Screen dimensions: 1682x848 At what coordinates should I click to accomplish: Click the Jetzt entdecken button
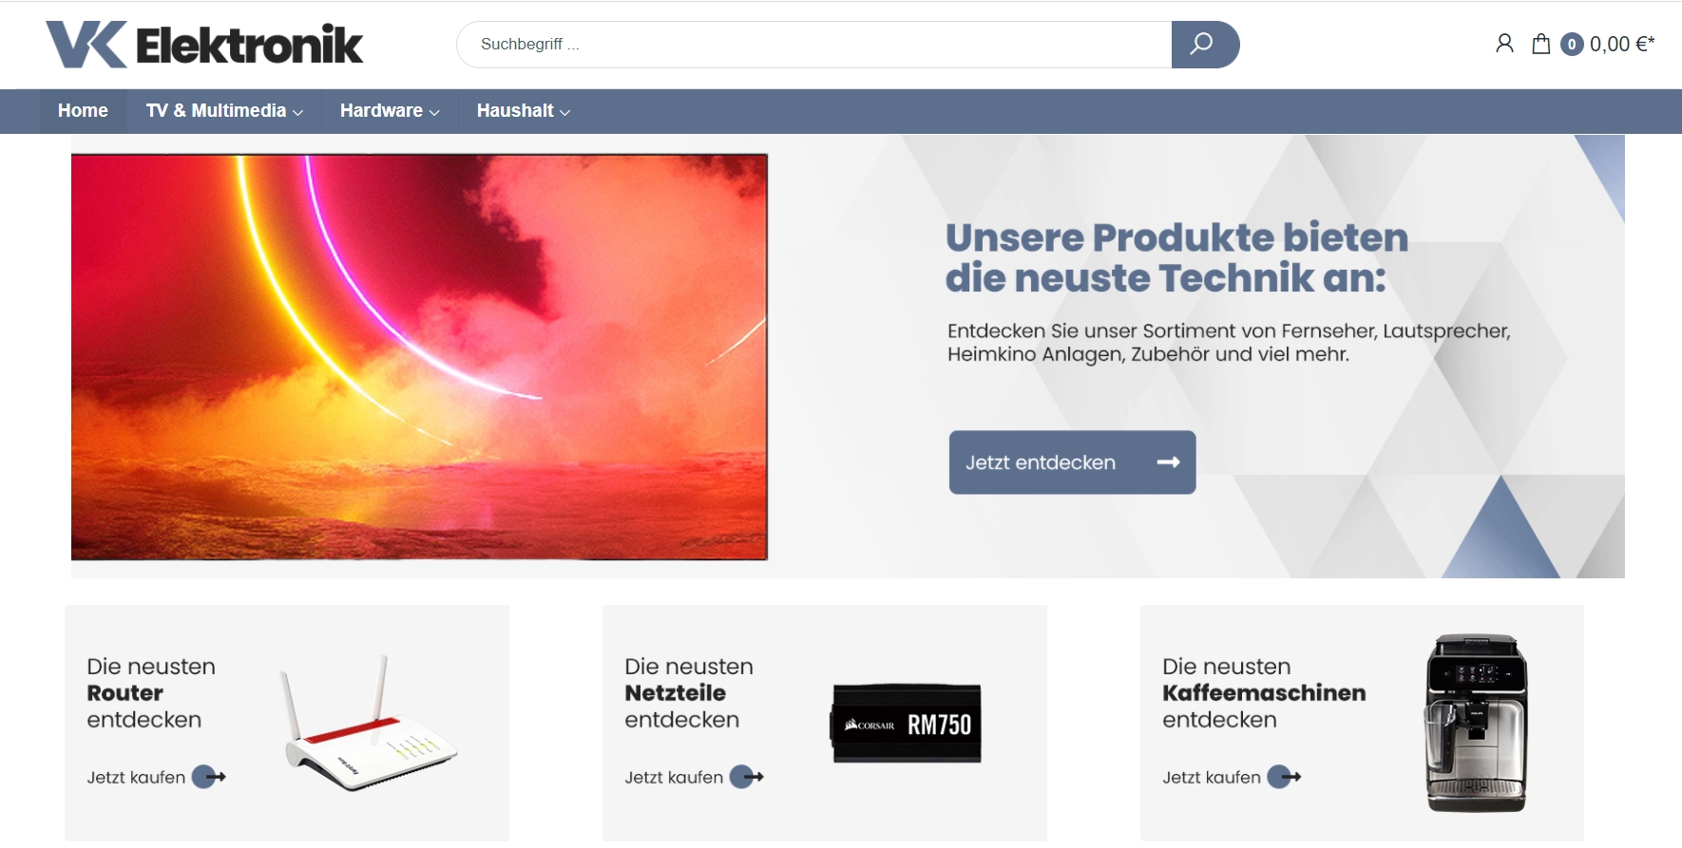tap(1072, 462)
